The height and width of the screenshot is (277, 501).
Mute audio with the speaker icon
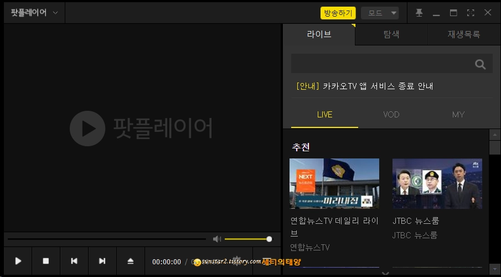tap(217, 239)
